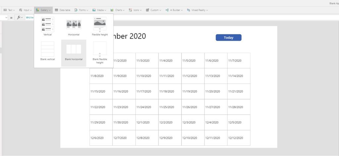Open the AI Builder dropdown
The height and width of the screenshot is (156, 339).
174,10
